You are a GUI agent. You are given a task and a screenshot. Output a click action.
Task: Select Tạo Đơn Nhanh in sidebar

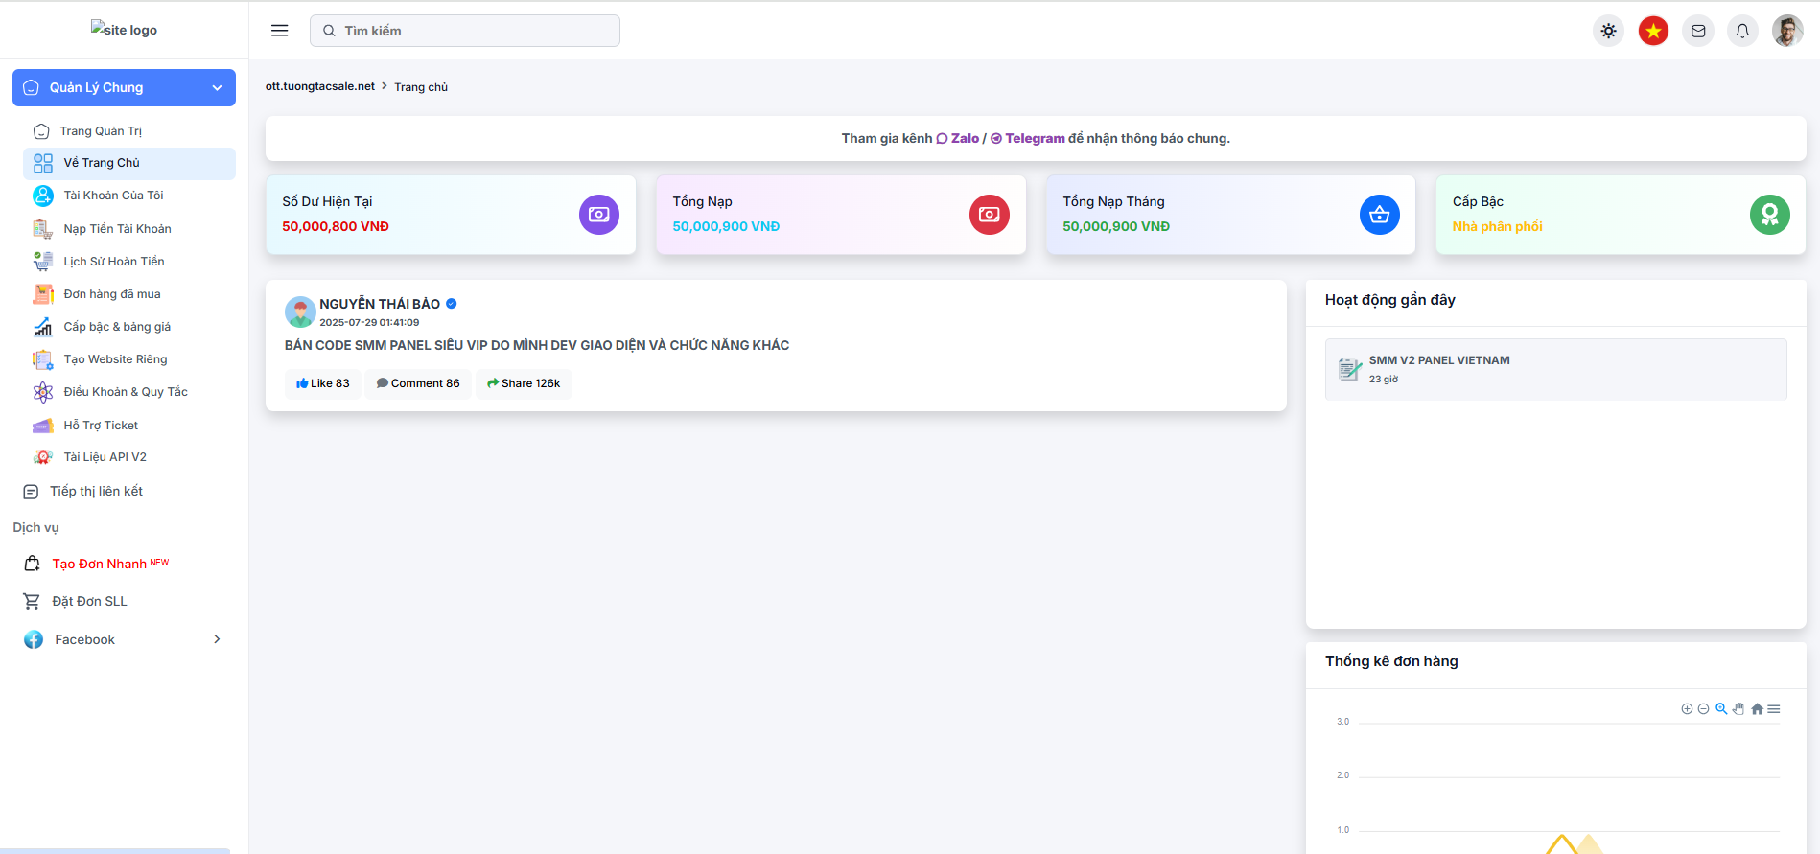tap(99, 564)
